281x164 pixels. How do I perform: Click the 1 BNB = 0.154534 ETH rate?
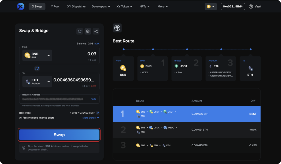(83, 113)
